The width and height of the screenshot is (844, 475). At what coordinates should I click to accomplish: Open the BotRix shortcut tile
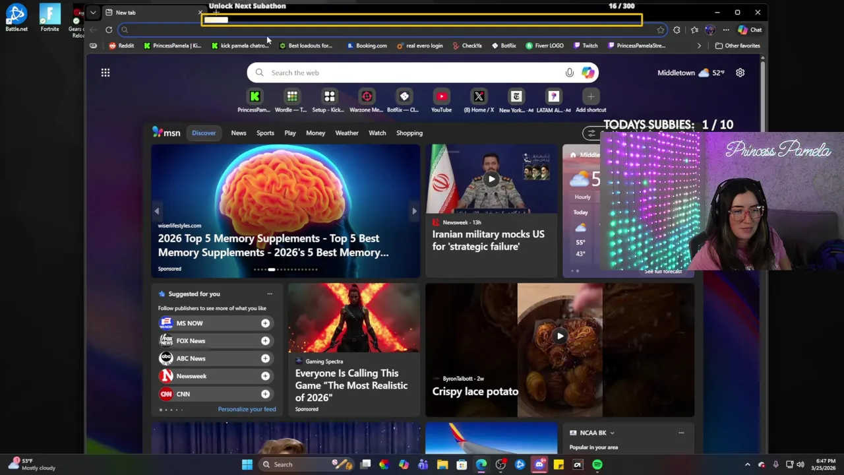click(404, 101)
